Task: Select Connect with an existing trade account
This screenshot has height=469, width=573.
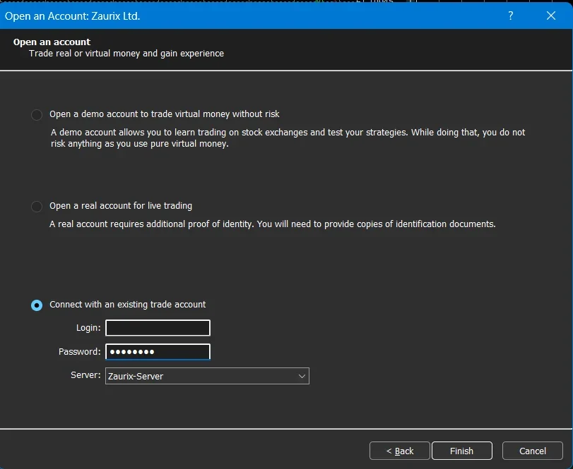Action: 37,305
